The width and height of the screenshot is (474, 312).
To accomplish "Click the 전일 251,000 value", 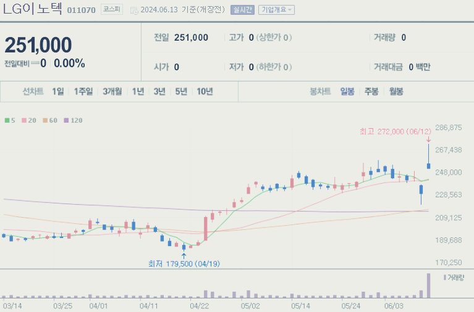I will (191, 38).
